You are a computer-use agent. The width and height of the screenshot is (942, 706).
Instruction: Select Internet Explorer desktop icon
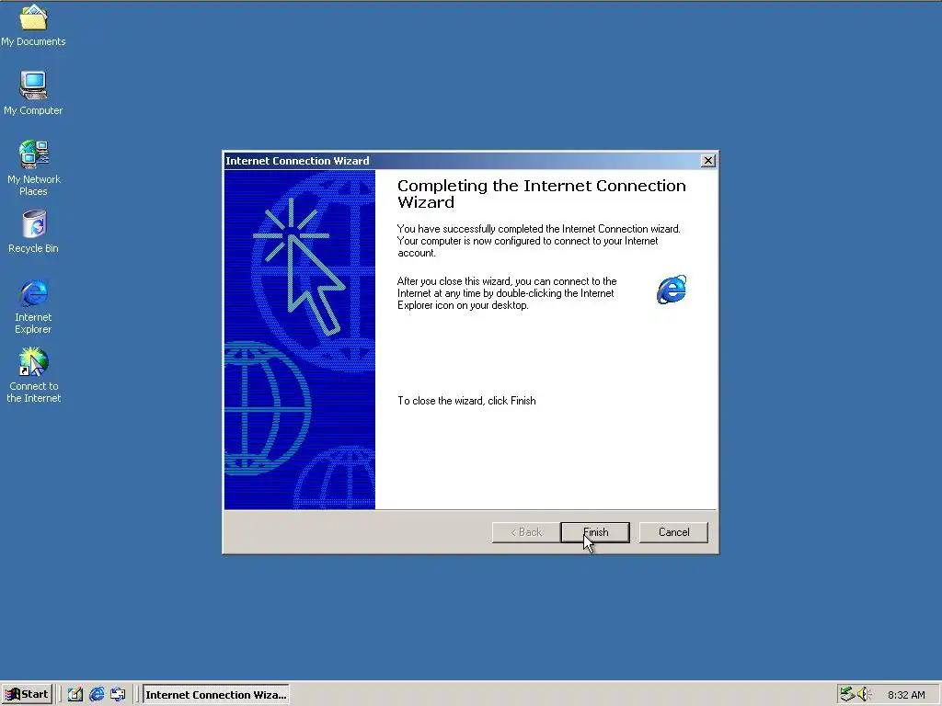click(x=34, y=306)
